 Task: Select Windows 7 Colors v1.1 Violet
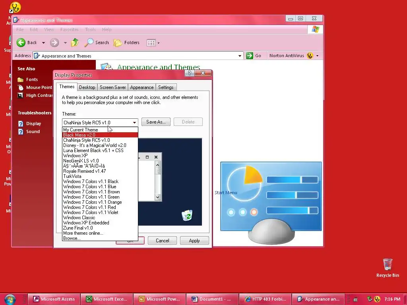(x=100, y=213)
